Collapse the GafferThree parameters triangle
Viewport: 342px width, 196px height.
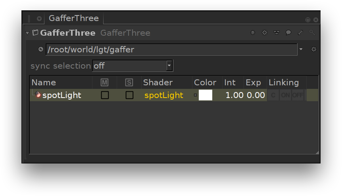27,33
